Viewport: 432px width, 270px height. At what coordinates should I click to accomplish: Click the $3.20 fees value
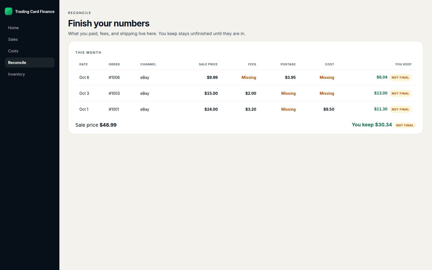251,109
